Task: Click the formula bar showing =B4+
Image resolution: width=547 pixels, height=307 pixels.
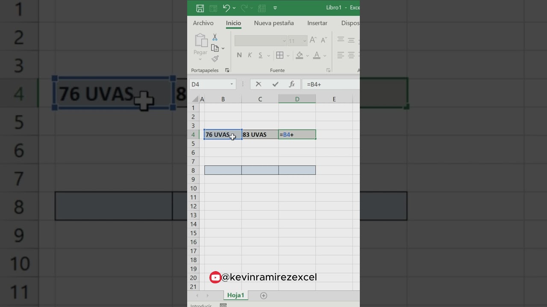Action: tap(331, 84)
